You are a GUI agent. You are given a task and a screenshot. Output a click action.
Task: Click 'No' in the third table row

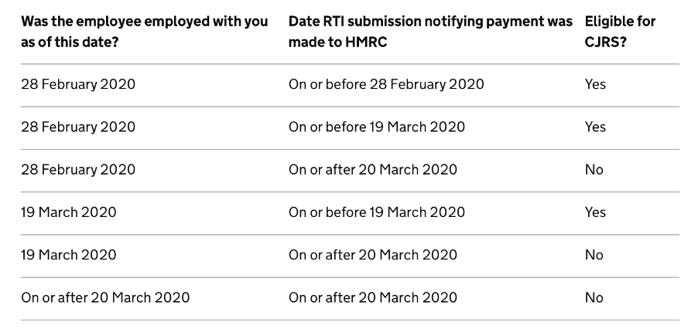click(594, 170)
